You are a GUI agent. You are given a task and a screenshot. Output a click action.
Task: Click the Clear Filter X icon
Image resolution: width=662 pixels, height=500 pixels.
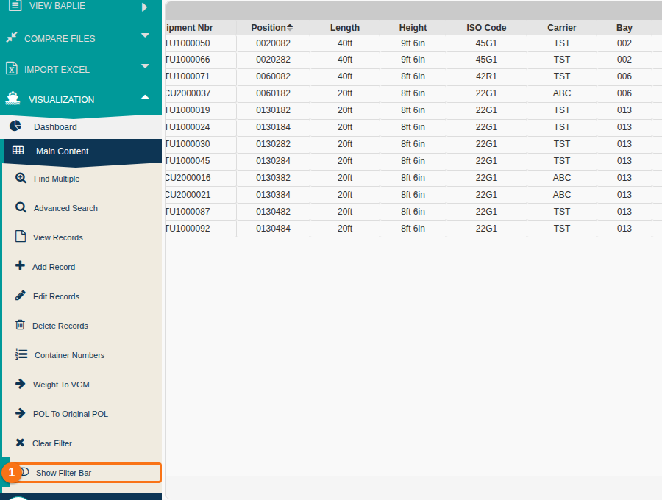click(x=20, y=443)
